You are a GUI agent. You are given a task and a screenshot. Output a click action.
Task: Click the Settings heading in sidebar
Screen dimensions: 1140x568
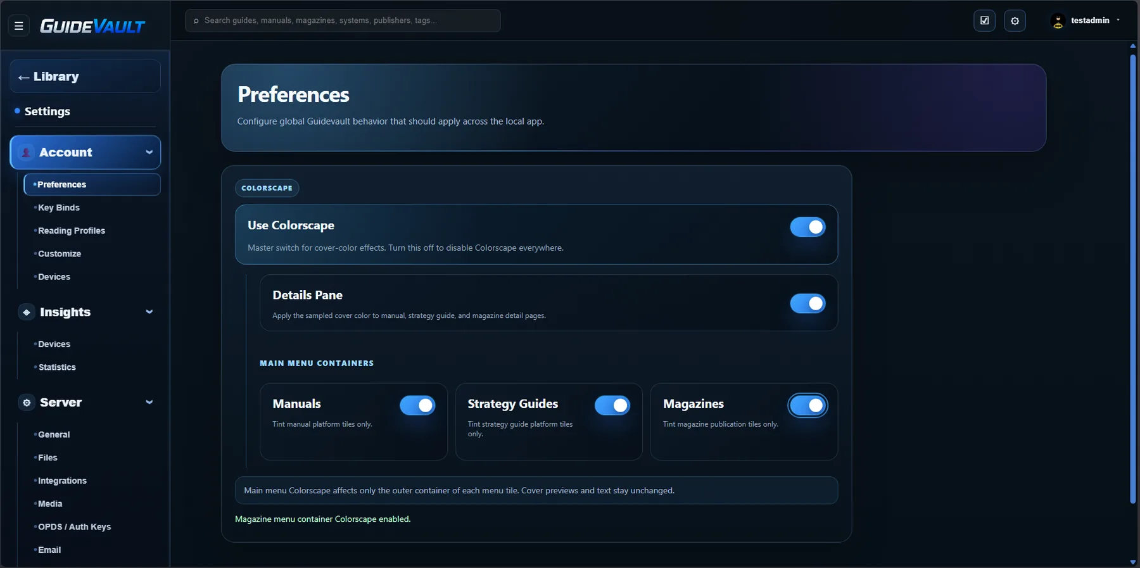[47, 111]
